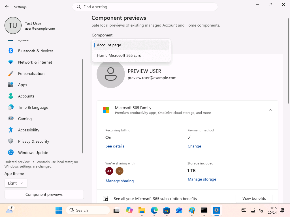Image resolution: width=290 pixels, height=217 pixels.
Task: Open the Terminal taskbar icon
Action: pyautogui.click(x=204, y=210)
